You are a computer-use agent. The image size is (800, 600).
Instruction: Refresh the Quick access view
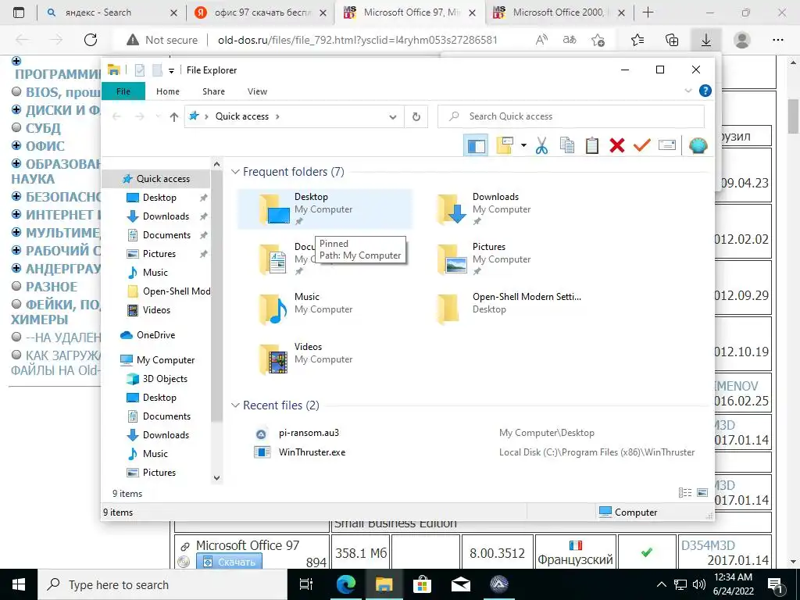coord(416,117)
